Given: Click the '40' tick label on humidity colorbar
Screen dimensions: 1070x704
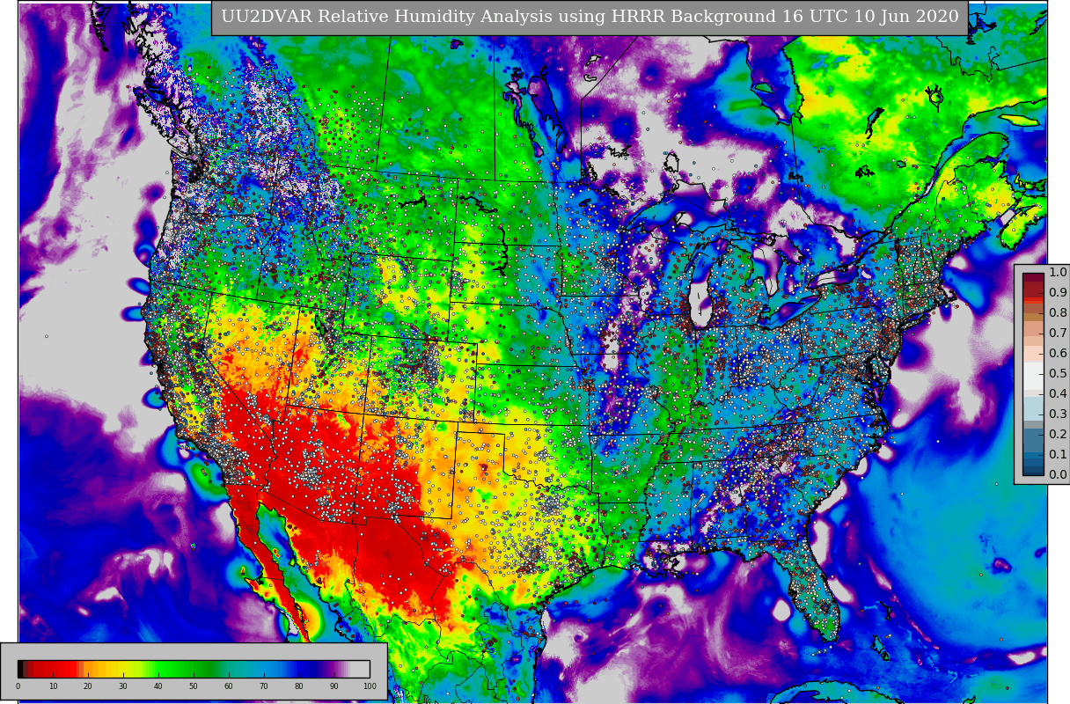Looking at the screenshot, I should pos(158,686).
